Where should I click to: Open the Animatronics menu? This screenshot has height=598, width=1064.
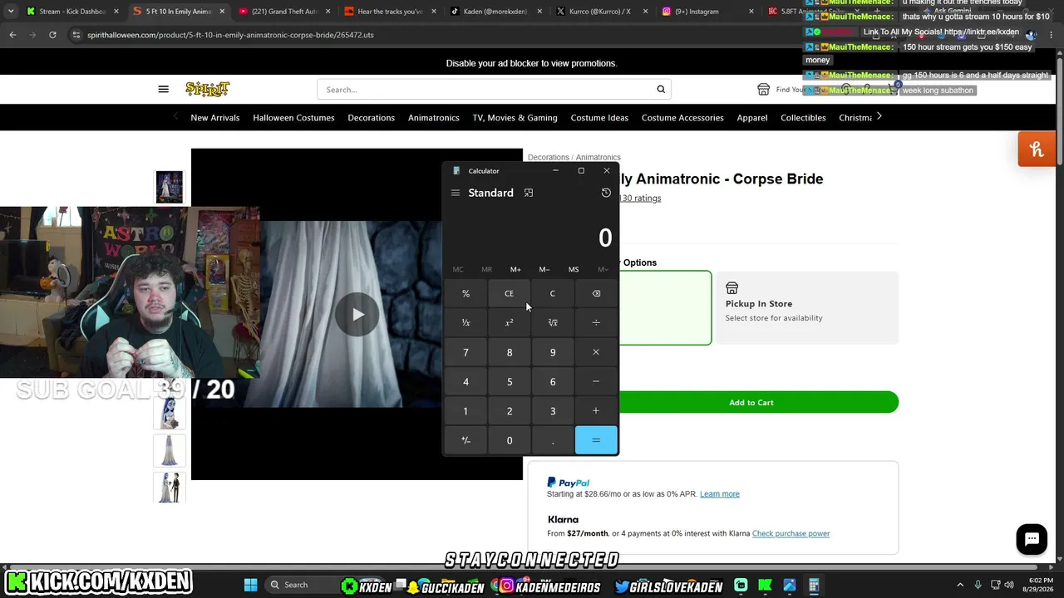pyautogui.click(x=434, y=117)
